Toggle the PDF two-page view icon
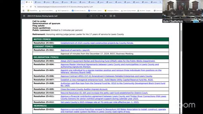 click(111, 16)
